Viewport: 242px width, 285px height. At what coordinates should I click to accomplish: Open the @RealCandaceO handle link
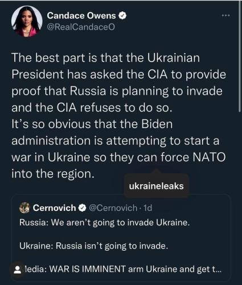(81, 27)
